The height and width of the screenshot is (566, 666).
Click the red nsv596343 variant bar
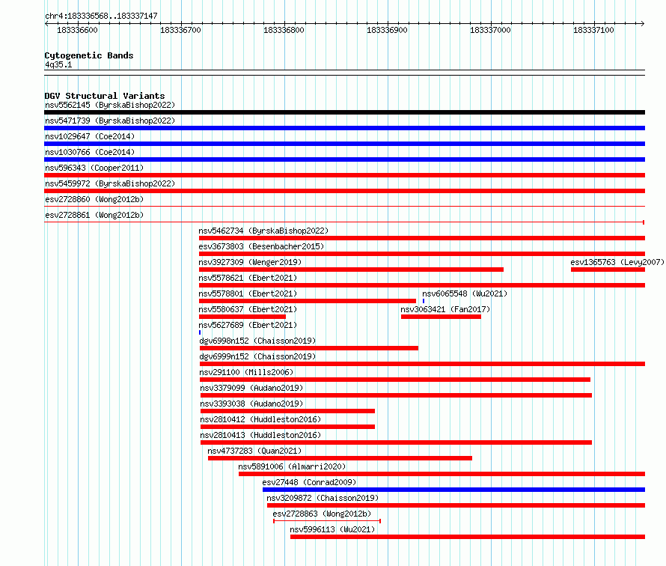click(x=344, y=175)
